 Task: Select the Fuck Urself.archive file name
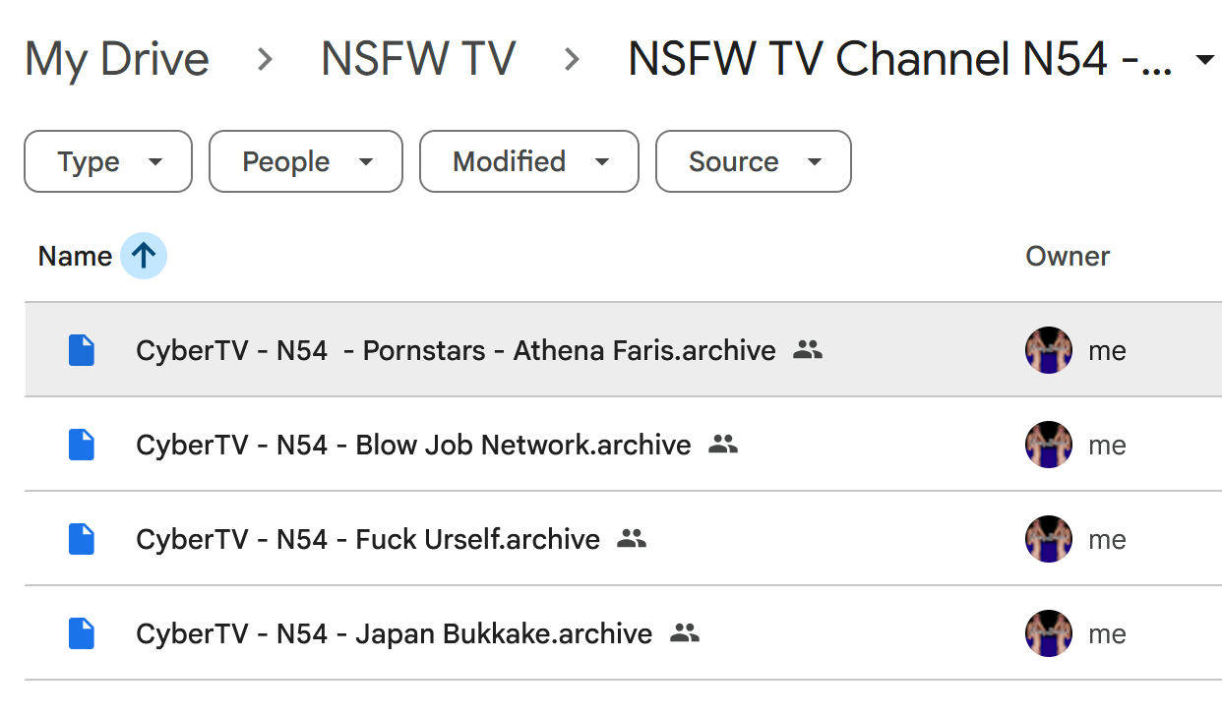click(x=368, y=539)
